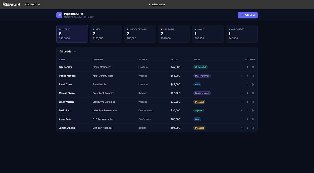314x173 pixels.
Task: Click the Name column header
Action: pyautogui.click(x=62, y=59)
